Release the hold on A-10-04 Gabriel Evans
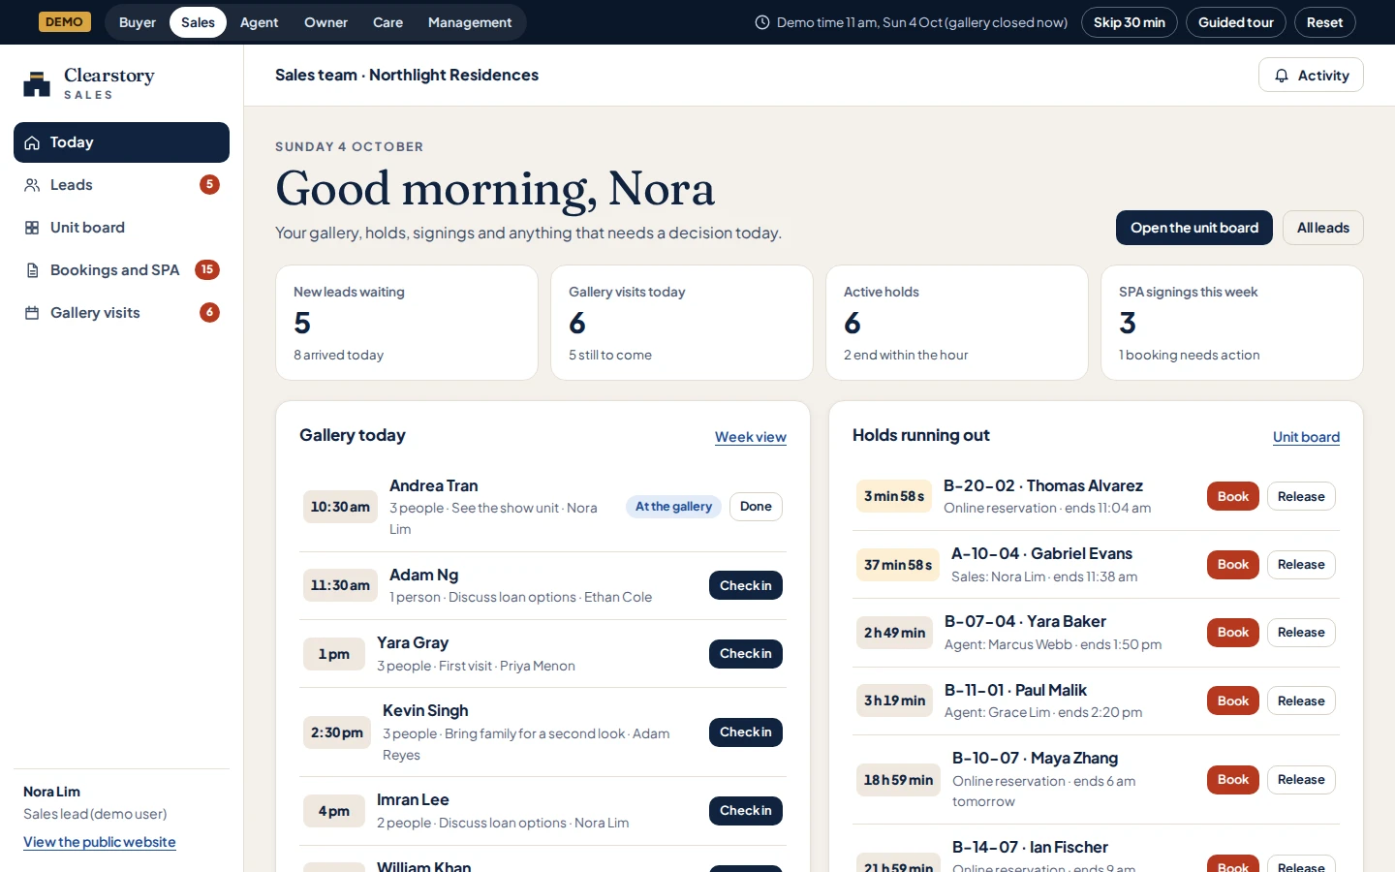Image resolution: width=1395 pixels, height=872 pixels. pos(1301,565)
